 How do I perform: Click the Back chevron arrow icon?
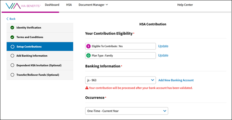coord(7,19)
